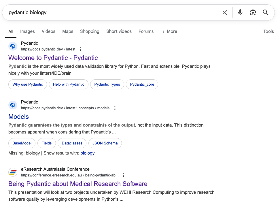Open the Pydantic_core sitelink
This screenshot has height=205, width=278.
pos(142,84)
